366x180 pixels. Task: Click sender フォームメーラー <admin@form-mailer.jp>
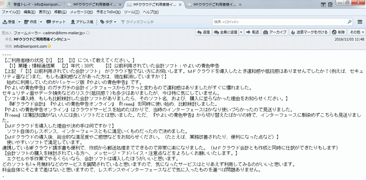click(49, 33)
